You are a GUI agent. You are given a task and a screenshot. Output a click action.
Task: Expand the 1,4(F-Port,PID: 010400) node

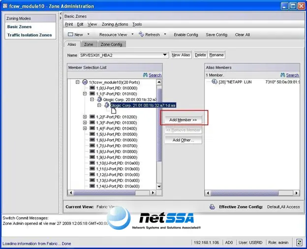click(85, 128)
